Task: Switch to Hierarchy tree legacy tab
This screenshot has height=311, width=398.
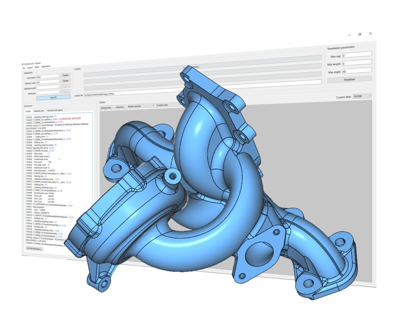Action: pos(55,110)
